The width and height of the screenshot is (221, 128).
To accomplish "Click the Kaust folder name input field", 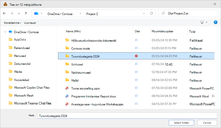I will tap(127, 116).
